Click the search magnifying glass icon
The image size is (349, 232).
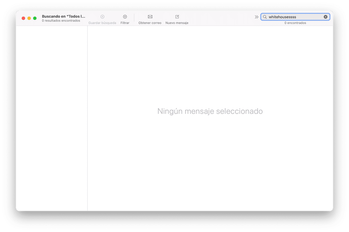click(265, 17)
